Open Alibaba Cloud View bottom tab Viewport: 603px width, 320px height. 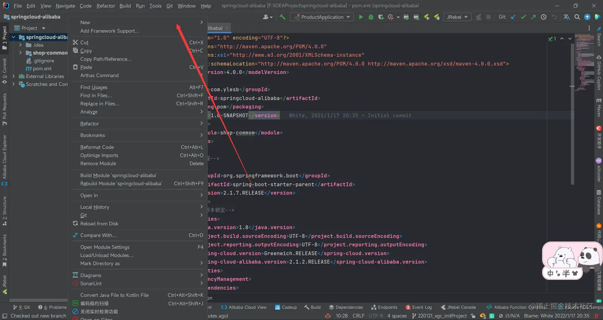tap(244, 307)
